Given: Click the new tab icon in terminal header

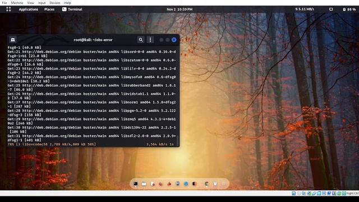Looking at the screenshot, I should [13, 40].
